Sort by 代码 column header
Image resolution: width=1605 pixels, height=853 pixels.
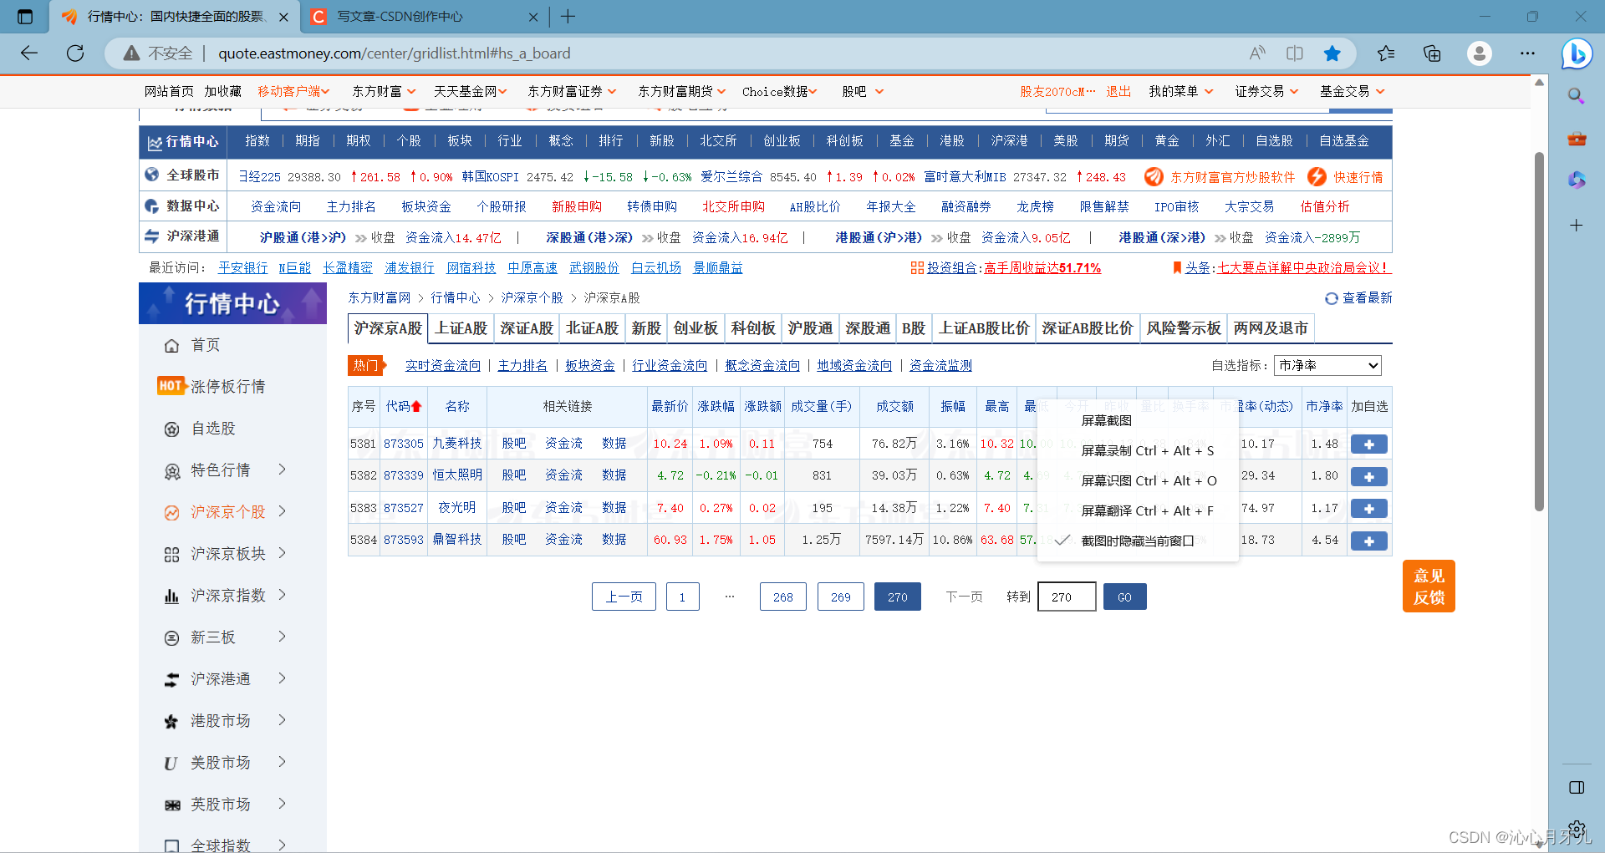[x=404, y=406]
